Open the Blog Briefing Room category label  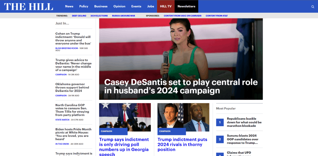coord(66,49)
